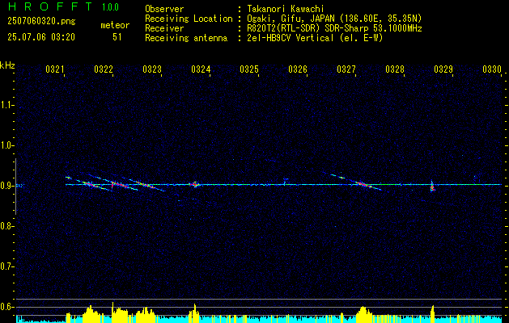509x323 pixels.
Task: Click the 1.1 frequency axis label
Action: click(x=6, y=105)
